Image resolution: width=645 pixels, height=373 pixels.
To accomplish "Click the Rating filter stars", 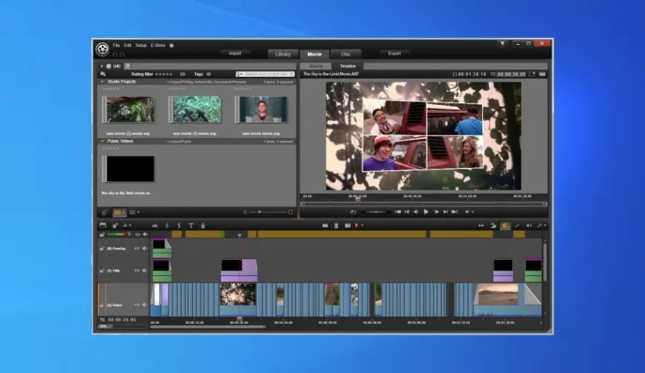I will pos(164,74).
